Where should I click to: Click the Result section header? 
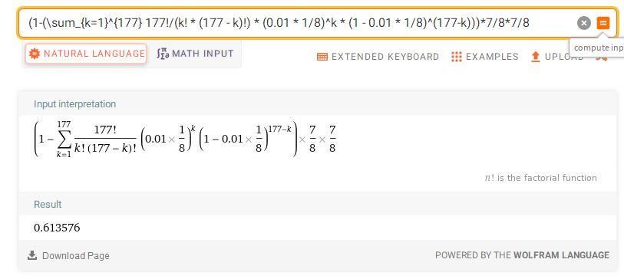click(48, 205)
